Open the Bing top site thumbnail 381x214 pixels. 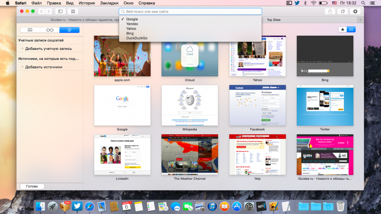tap(325, 56)
